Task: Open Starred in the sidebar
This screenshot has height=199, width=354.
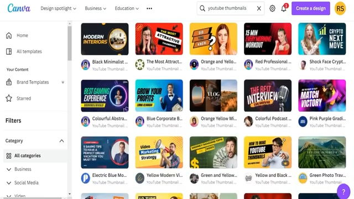Action: point(24,98)
